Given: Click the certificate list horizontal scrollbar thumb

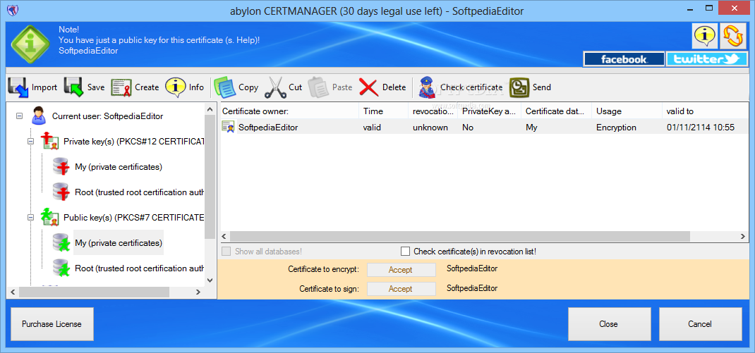Looking at the screenshot, I should click(x=460, y=236).
